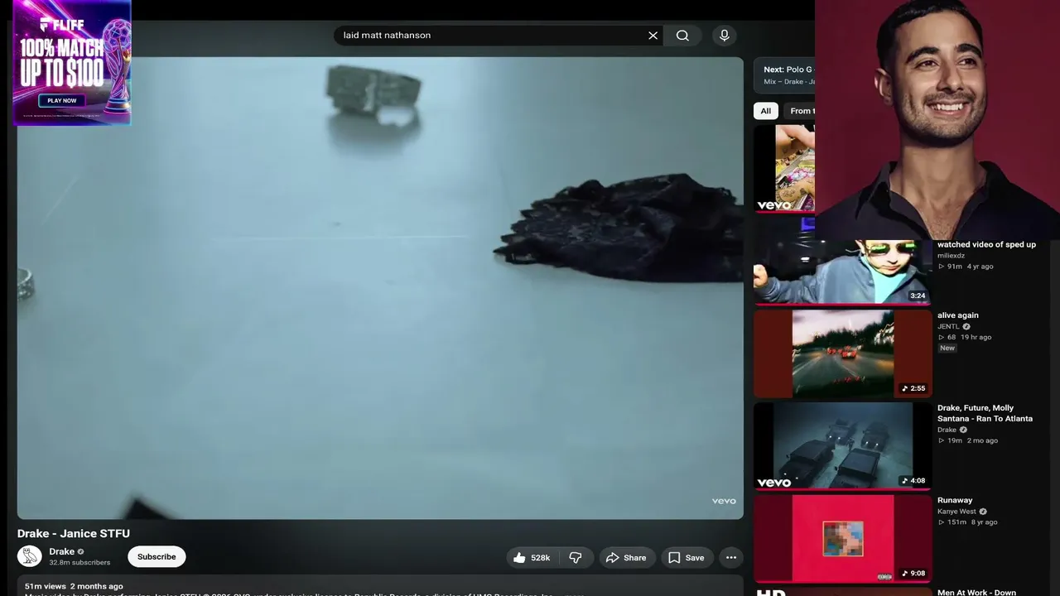
Task: Click PLAY NOW on the Fliff ad
Action: pos(62,101)
